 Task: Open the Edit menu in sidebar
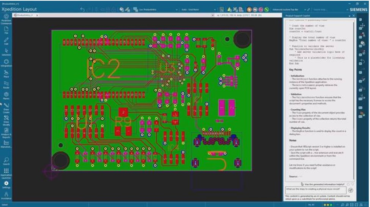(x=6, y=41)
